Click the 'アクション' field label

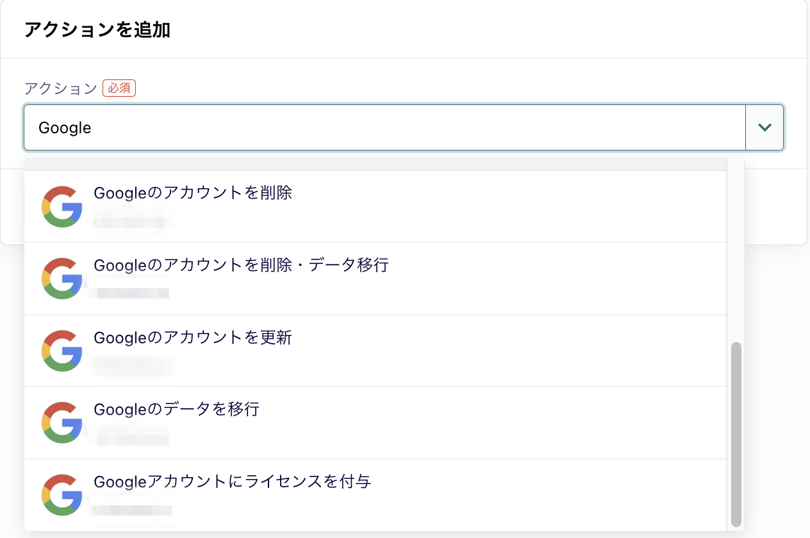(x=60, y=88)
